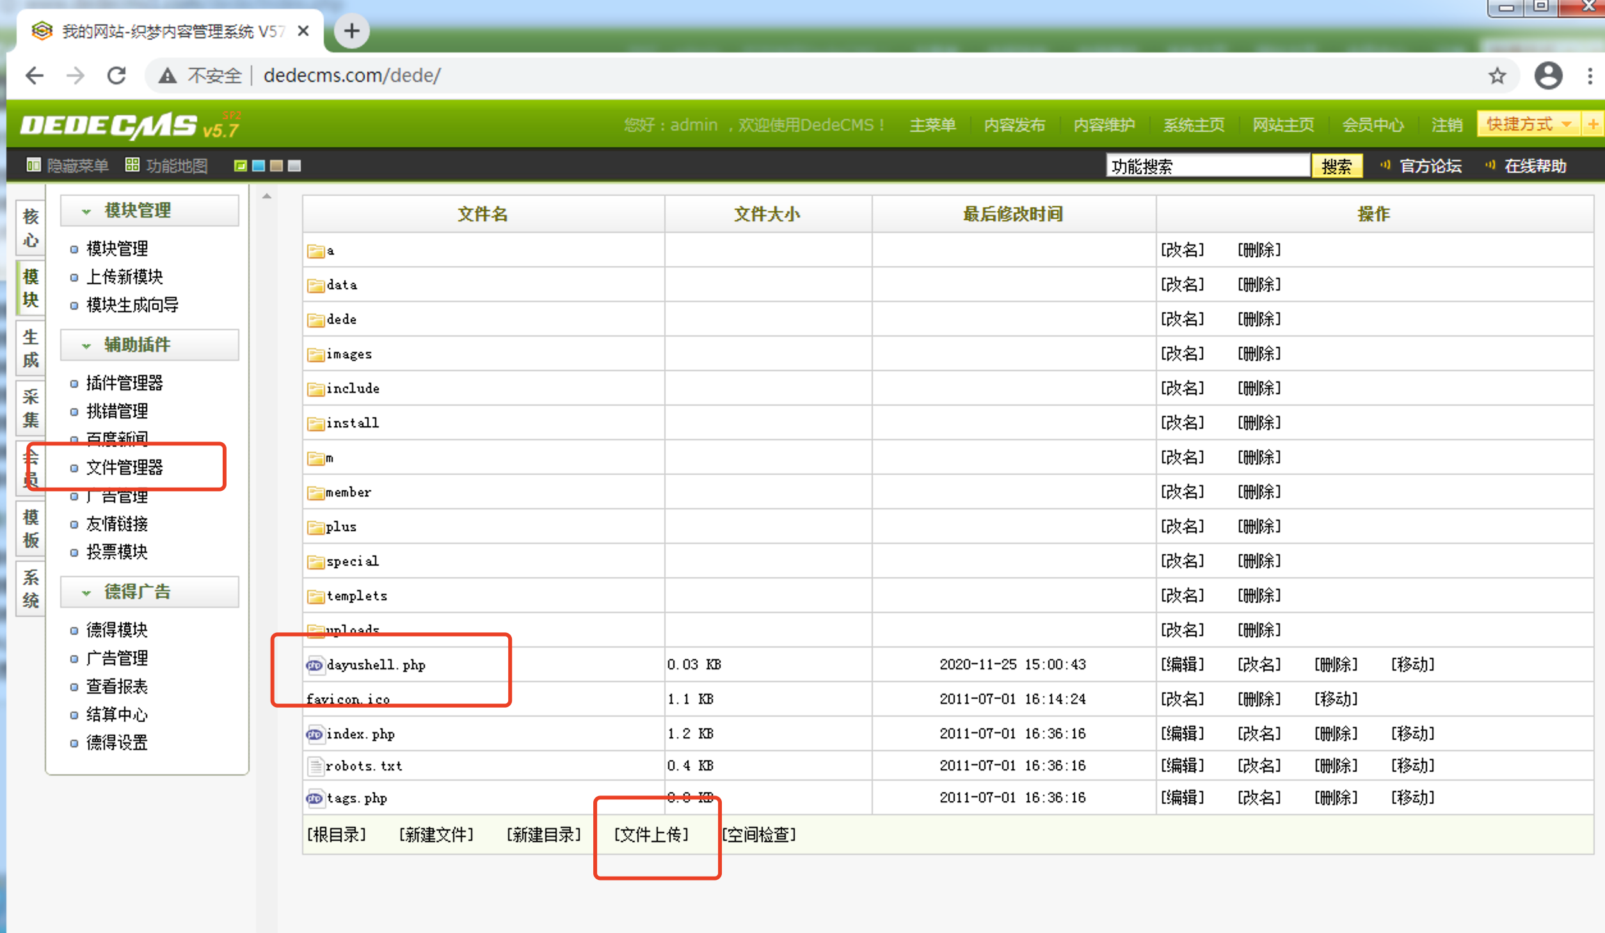Image resolution: width=1605 pixels, height=933 pixels.
Task: Open the templets folder icon
Action: [315, 596]
